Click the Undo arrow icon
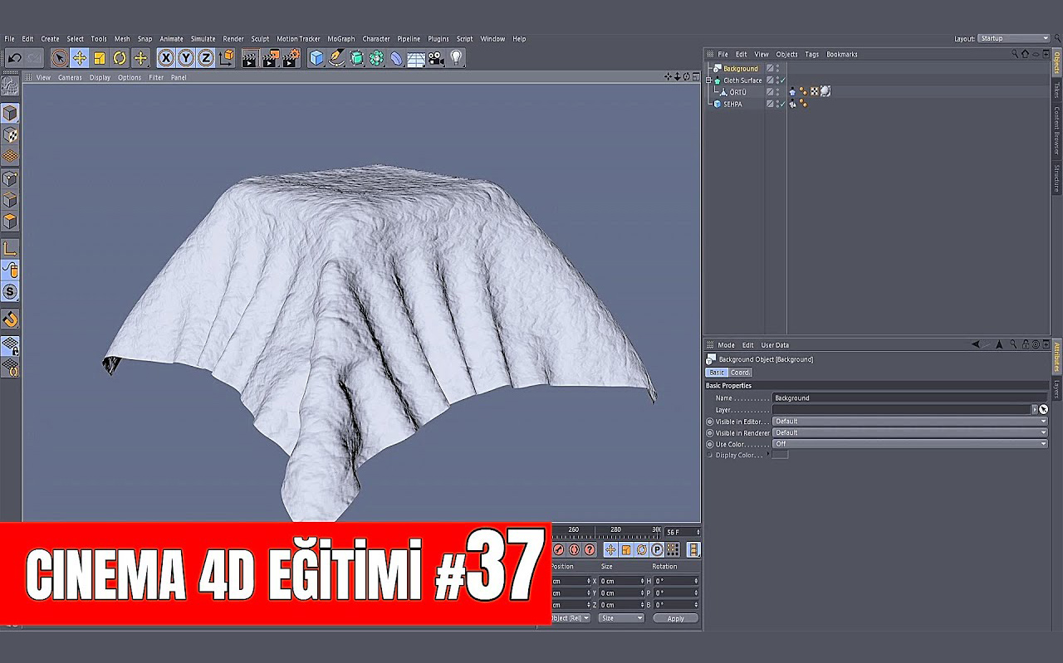 [14, 58]
